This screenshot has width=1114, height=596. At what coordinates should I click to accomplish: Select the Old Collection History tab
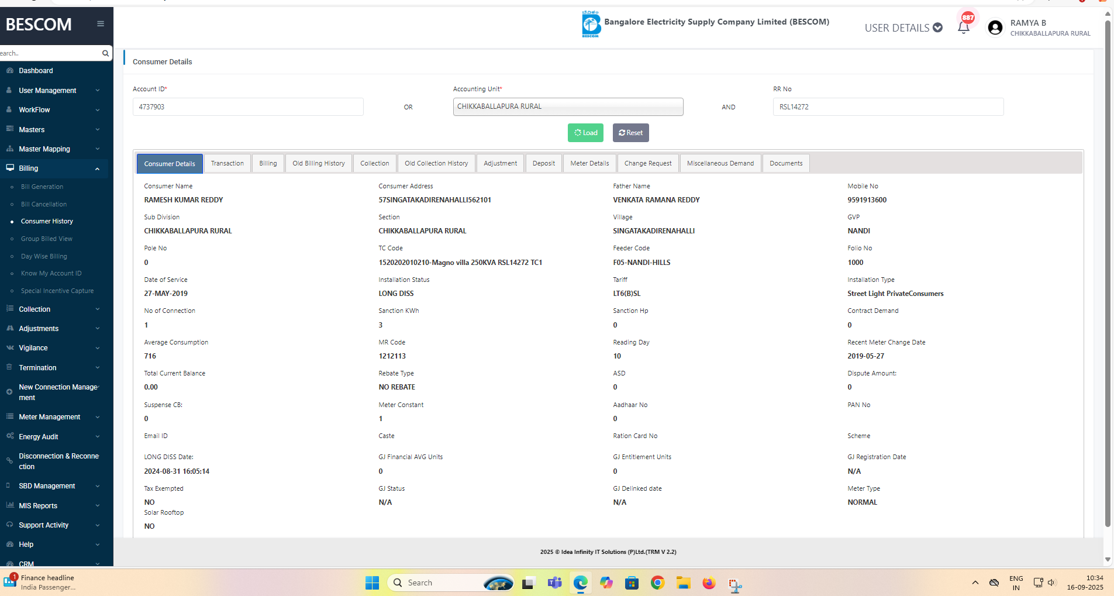coord(436,163)
